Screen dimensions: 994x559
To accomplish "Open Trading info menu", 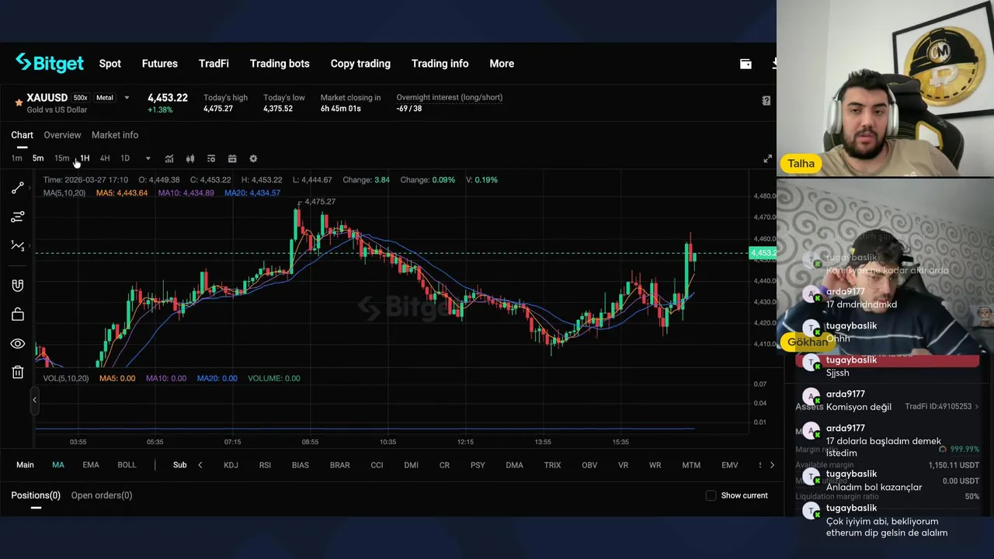I will pos(440,64).
